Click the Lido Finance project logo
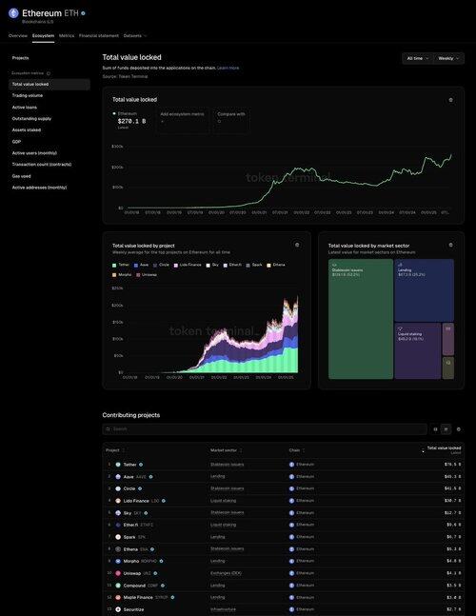The width and height of the screenshot is (476, 616). [118, 501]
